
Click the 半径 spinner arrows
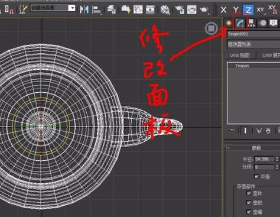tap(277, 159)
